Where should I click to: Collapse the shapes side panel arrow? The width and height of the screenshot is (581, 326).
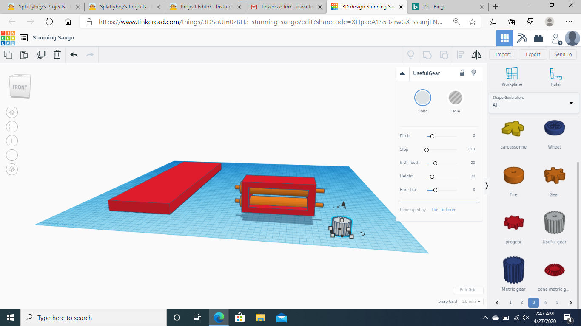tap(487, 186)
